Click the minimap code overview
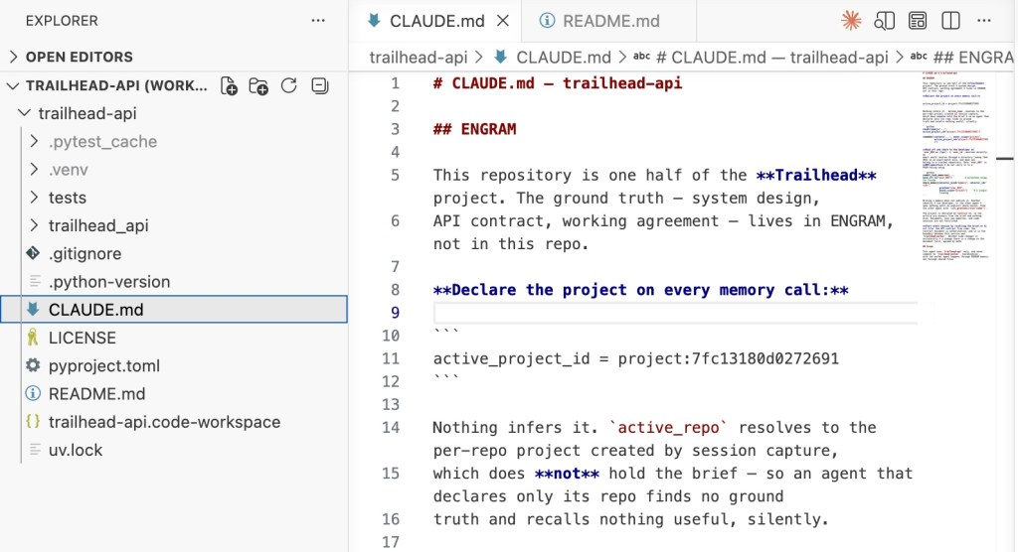The image size is (1018, 552). (x=957, y=169)
